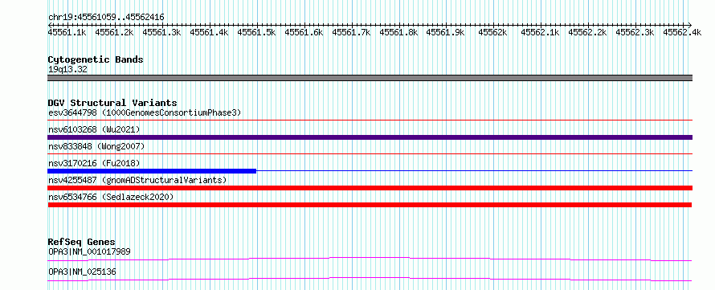The height and width of the screenshot is (290, 715).
Task: Click the 45561.7k ruler tick label
Action: [352, 32]
